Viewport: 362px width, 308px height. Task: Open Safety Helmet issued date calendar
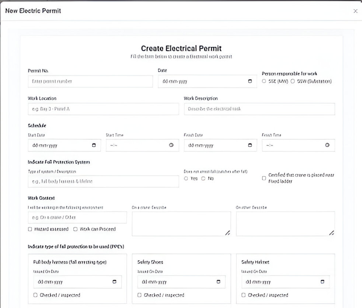pyautogui.click(x=322, y=282)
